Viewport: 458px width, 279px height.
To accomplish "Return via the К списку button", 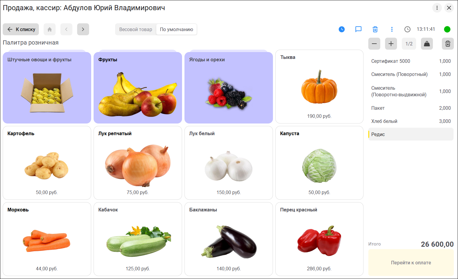I will tap(21, 29).
